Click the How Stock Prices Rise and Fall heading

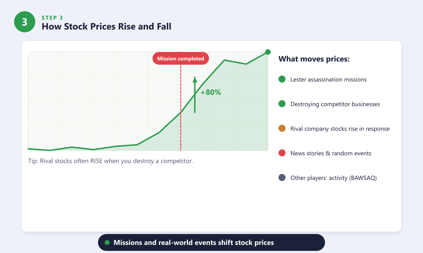[x=106, y=26]
